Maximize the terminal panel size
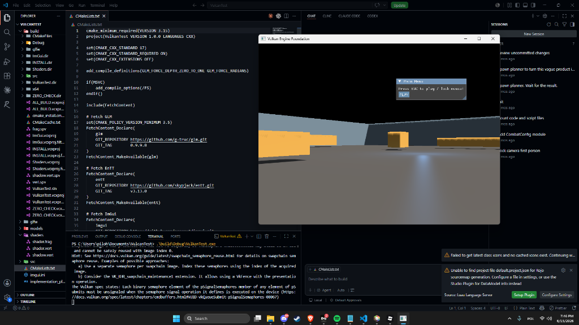The height and width of the screenshot is (325, 579). pos(286,236)
